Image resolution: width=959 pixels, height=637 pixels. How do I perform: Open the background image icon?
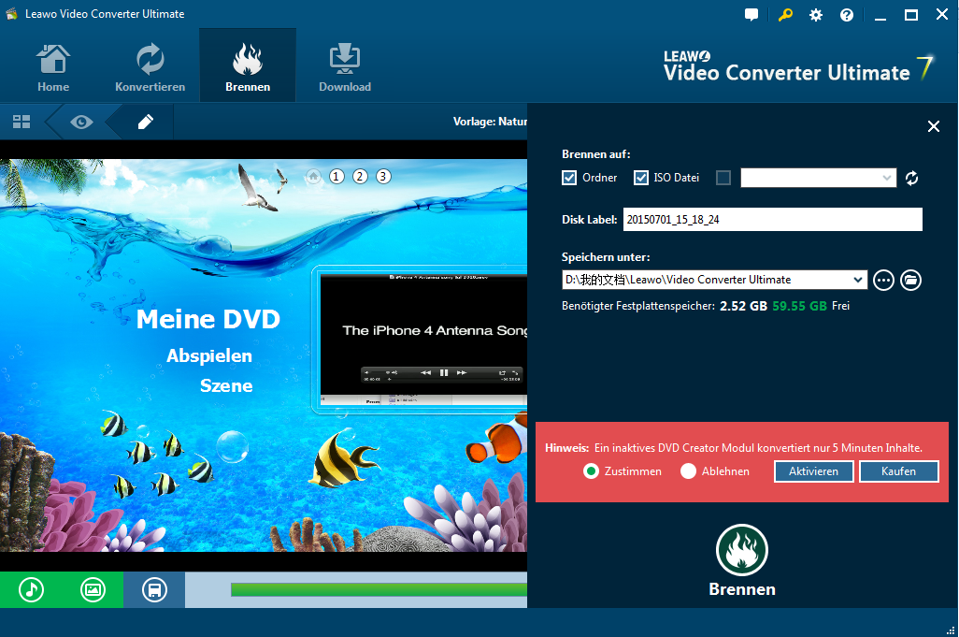tap(93, 589)
